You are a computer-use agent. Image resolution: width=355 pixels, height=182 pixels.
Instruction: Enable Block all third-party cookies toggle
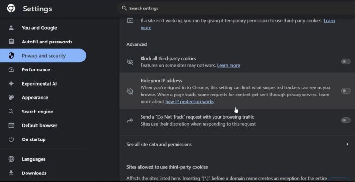click(346, 61)
